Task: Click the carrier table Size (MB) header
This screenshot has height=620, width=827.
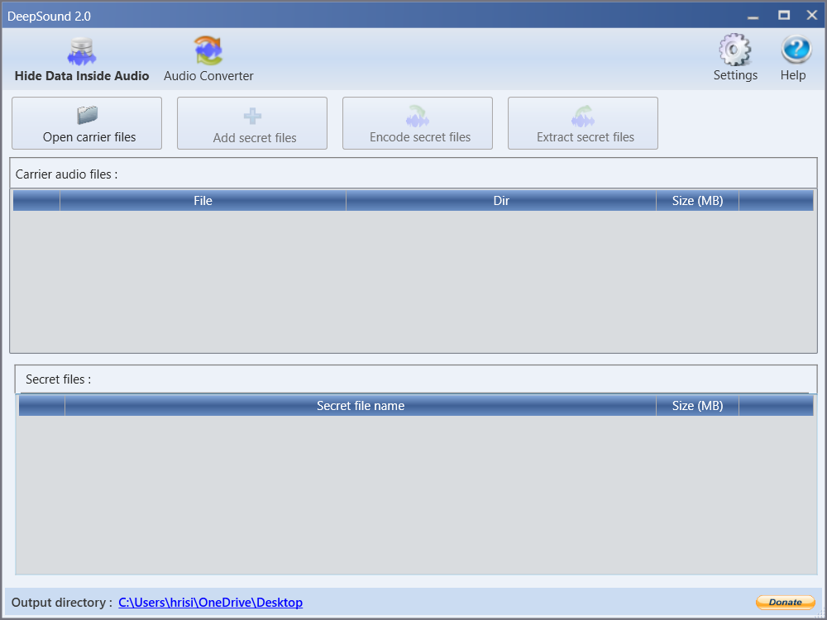Action: point(697,201)
